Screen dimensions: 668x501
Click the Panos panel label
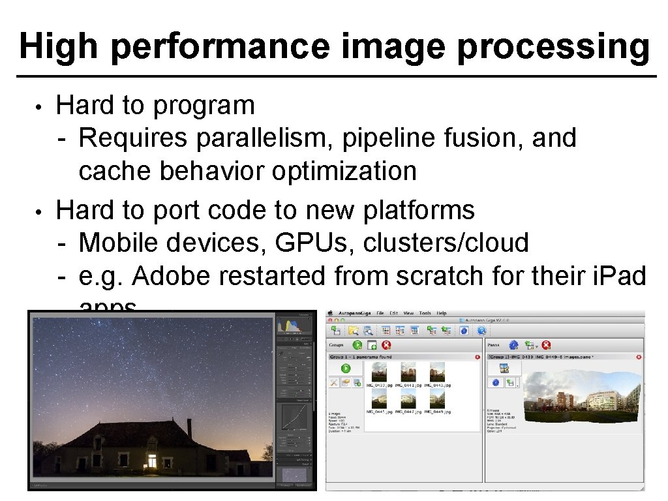[493, 345]
